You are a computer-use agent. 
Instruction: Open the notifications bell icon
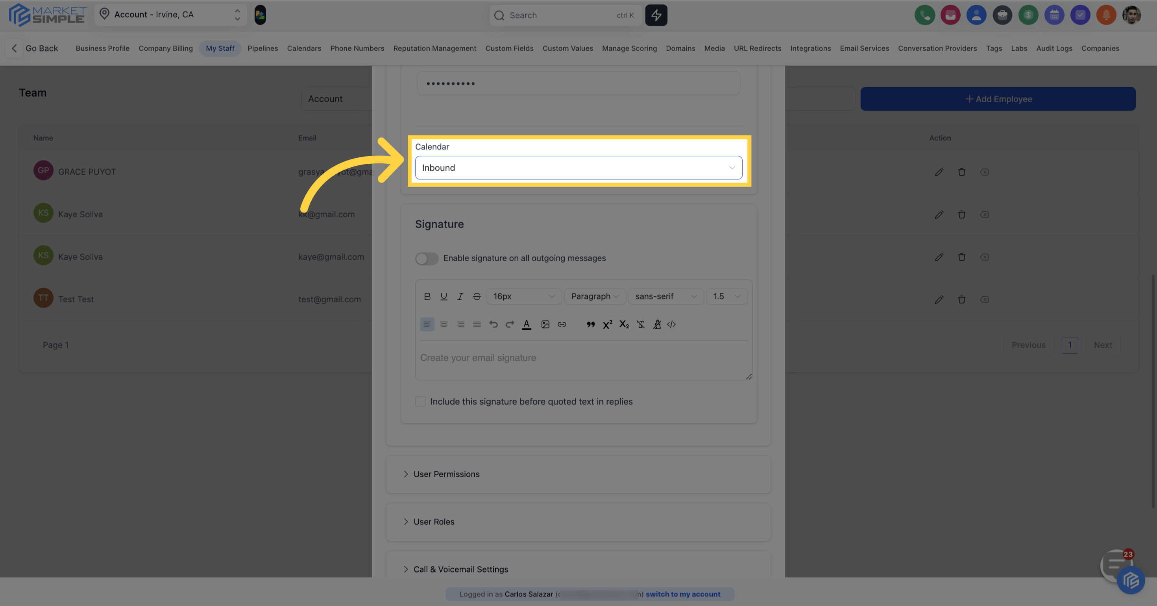pyautogui.click(x=1107, y=15)
